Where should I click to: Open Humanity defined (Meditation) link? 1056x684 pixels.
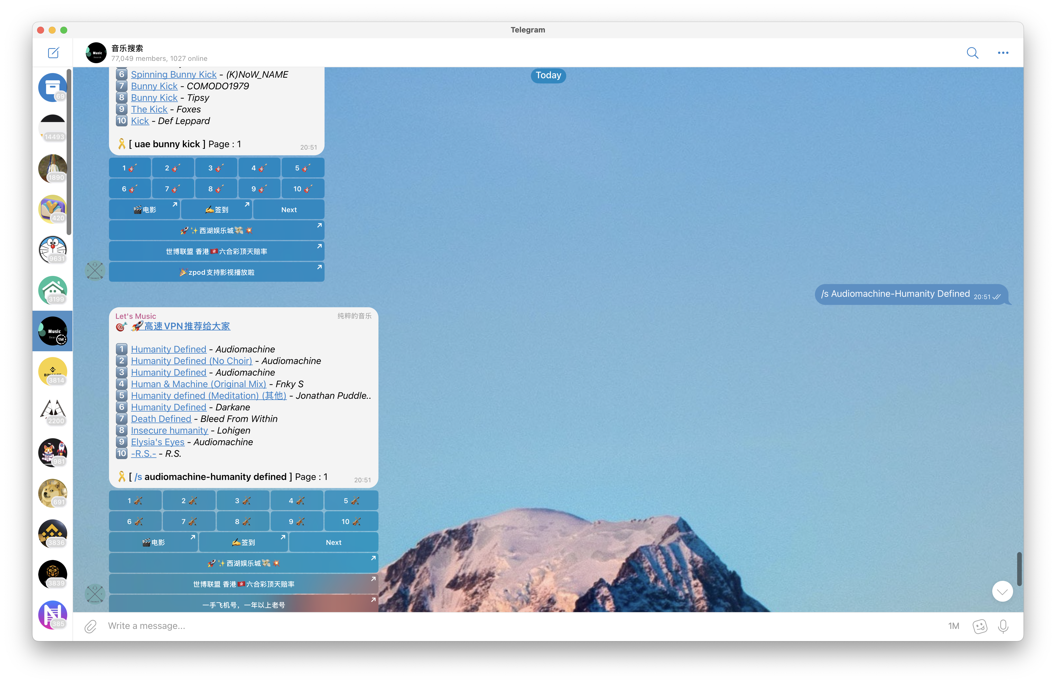pos(209,396)
